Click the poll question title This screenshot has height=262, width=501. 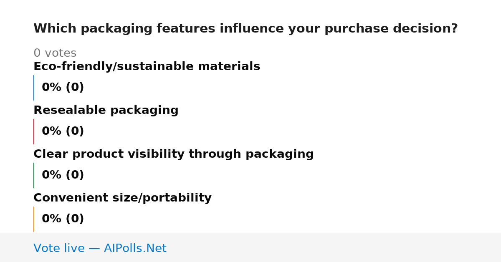click(x=245, y=29)
